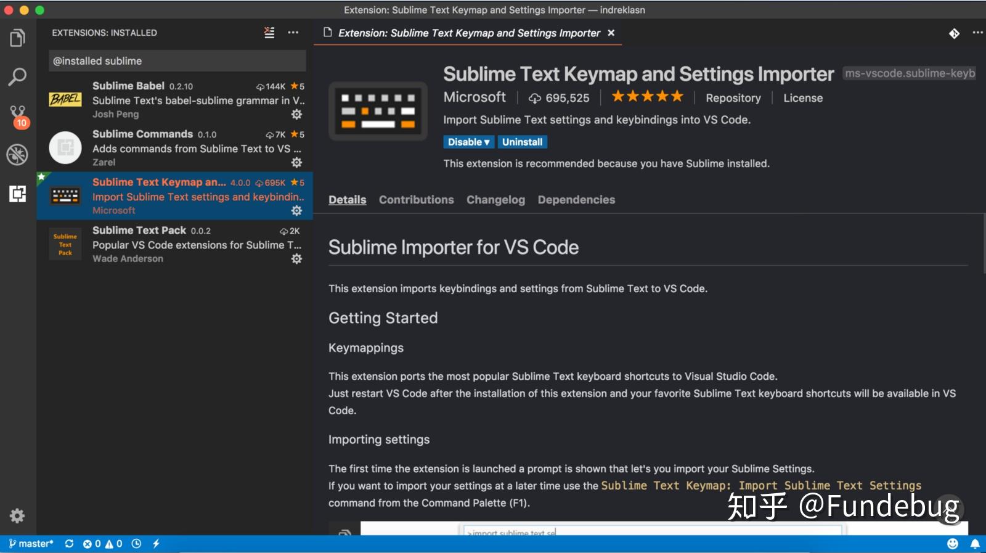Open the Search view icon
Viewport: 986px width, 553px height.
pos(17,77)
